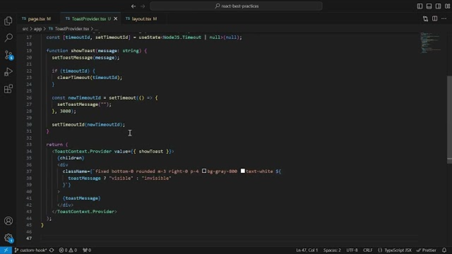
Task: Go back with the navigation arrow
Action: (x=133, y=6)
